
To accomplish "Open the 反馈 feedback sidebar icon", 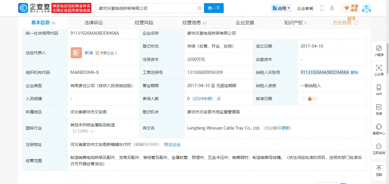I will point(379,110).
